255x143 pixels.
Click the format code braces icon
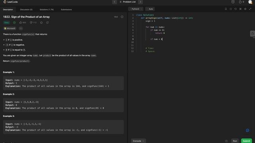click(231, 9)
